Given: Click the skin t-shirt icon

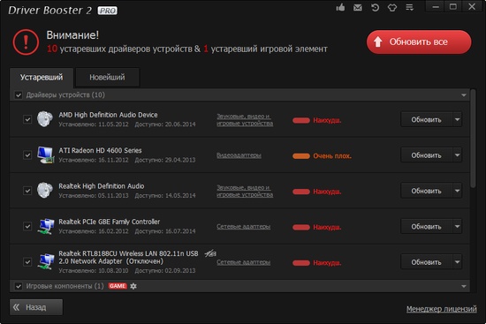Looking at the screenshot, I should (392, 7).
